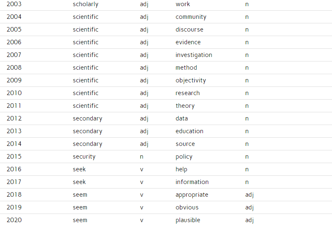Click 'source' in row 2014
The width and height of the screenshot is (332, 225).
(x=185, y=144)
